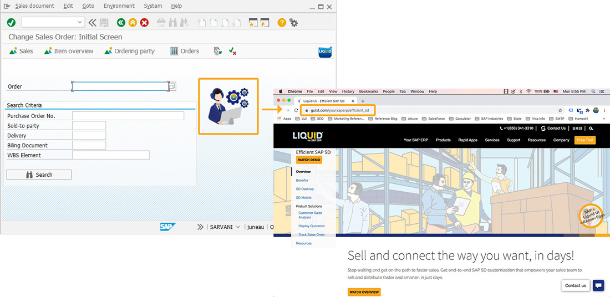The width and height of the screenshot is (610, 297).
Task: Click the Find binoculars icon in toolbar
Action: tap(172, 23)
